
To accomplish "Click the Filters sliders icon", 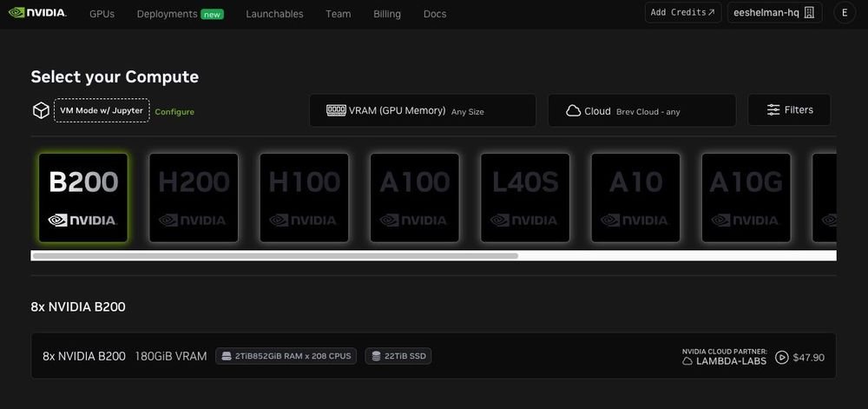I will [773, 110].
